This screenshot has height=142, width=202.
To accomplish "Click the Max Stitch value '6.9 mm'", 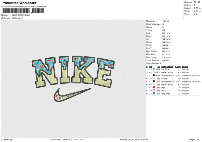I will 166,51.
